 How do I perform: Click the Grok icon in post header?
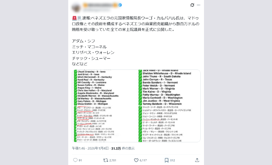(x=192, y=5)
